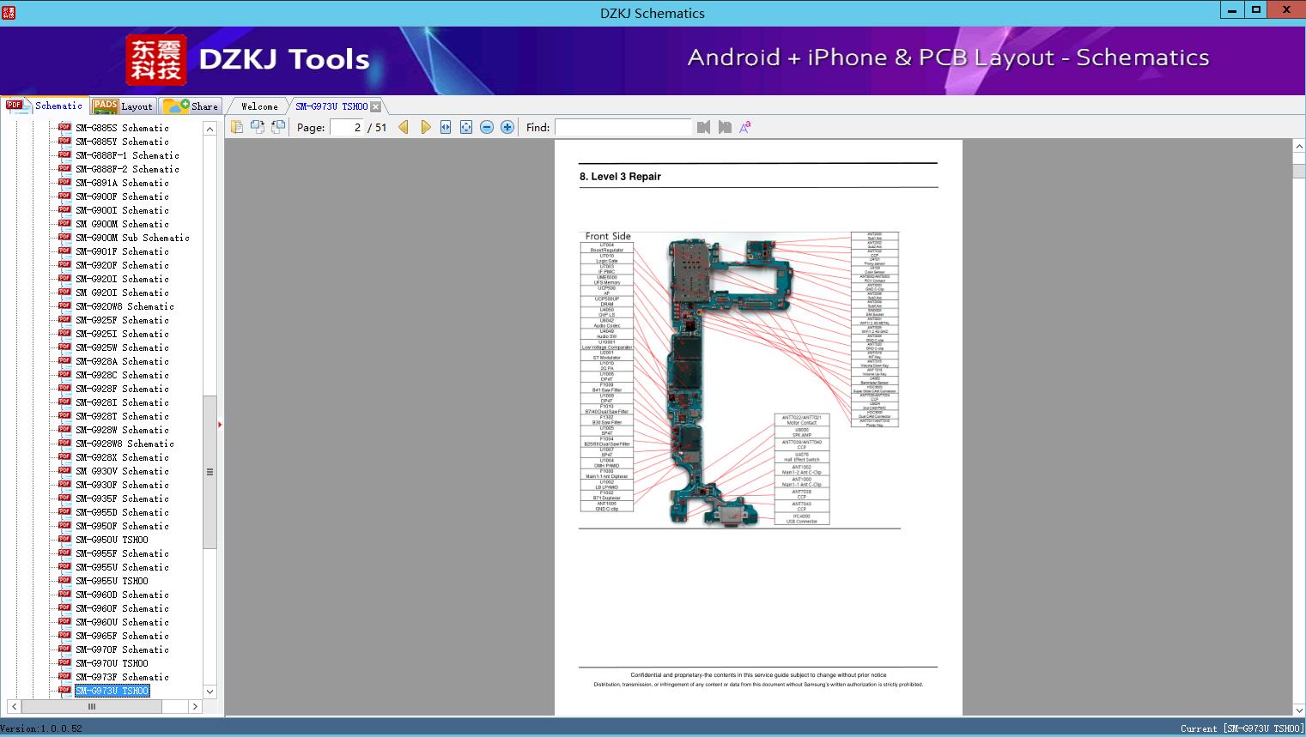Click the copy page icon in toolbar

(x=237, y=127)
